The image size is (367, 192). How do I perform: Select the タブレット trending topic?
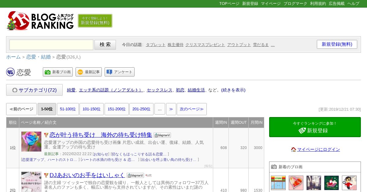coord(156,44)
